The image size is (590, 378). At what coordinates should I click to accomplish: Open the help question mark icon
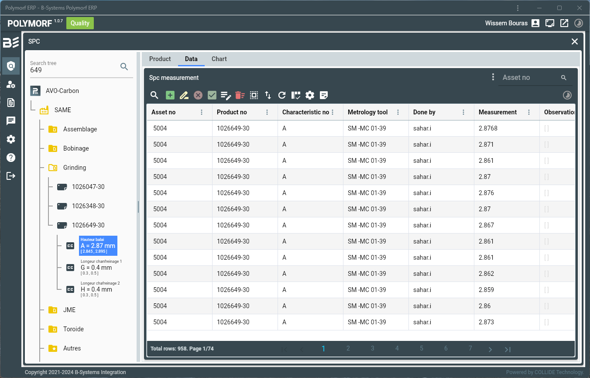tap(11, 158)
